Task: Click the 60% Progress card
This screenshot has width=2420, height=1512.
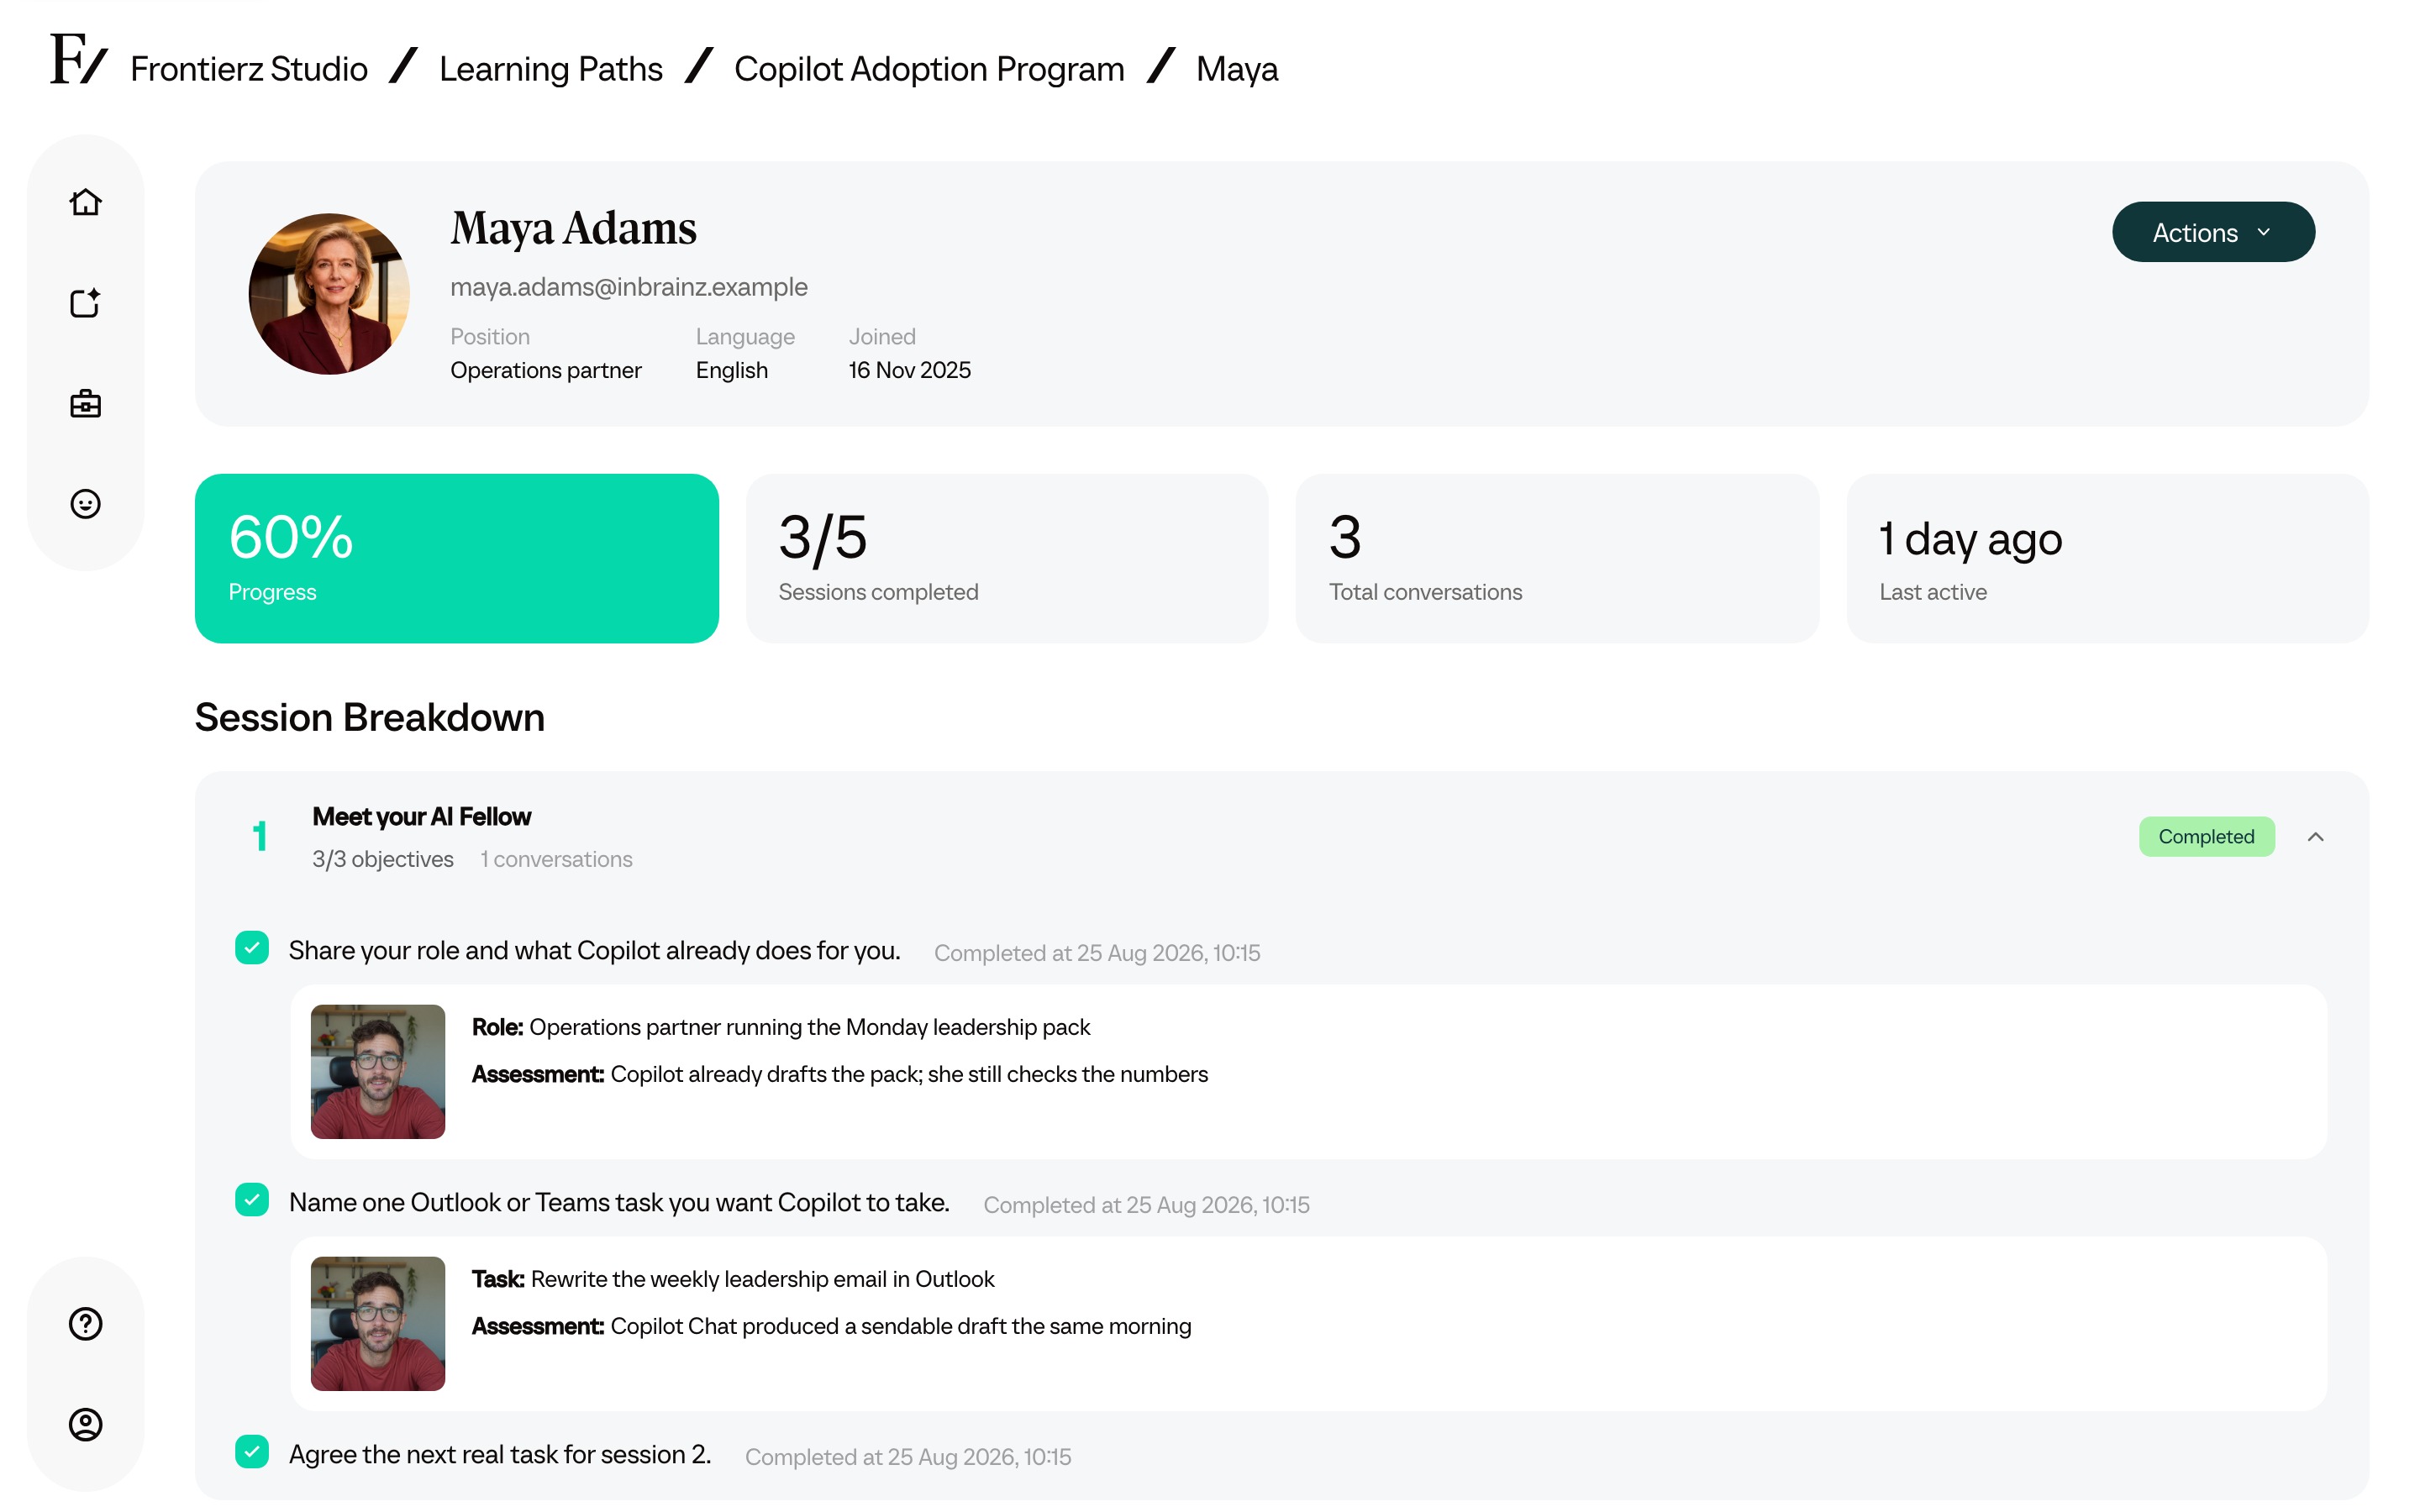Action: (457, 558)
